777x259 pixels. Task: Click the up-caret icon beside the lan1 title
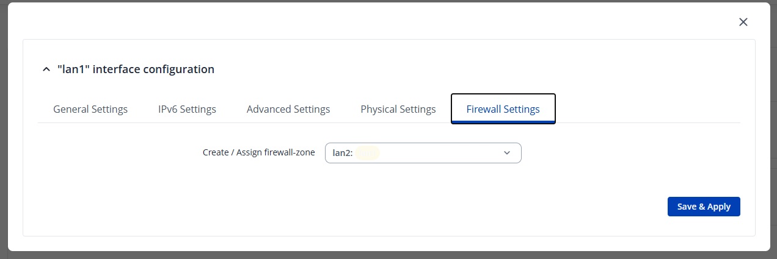[x=46, y=69]
